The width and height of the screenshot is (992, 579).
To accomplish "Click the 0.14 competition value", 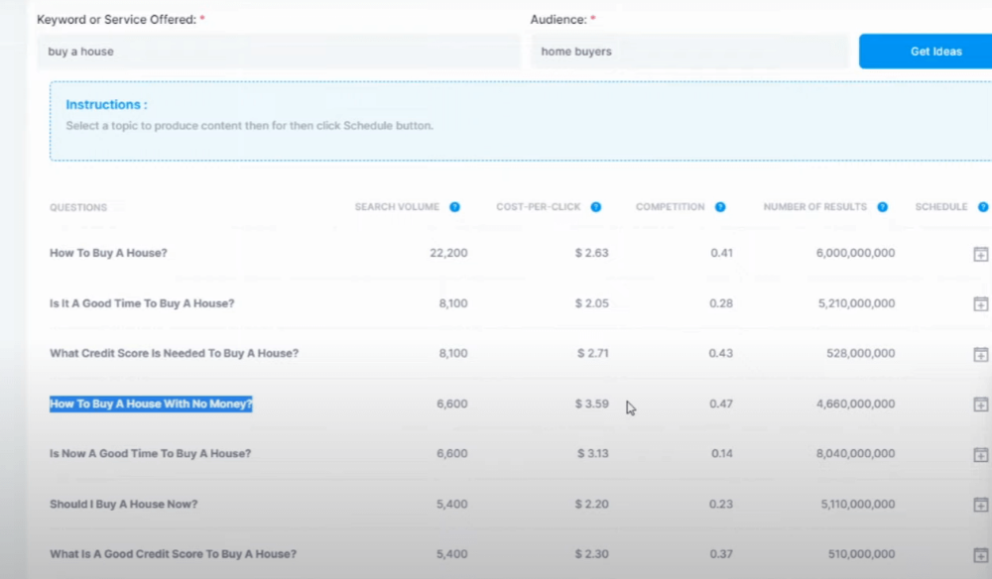I will 722,453.
